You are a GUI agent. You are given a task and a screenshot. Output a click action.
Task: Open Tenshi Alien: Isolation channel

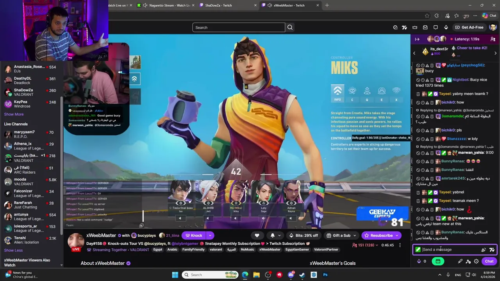[x=31, y=240]
